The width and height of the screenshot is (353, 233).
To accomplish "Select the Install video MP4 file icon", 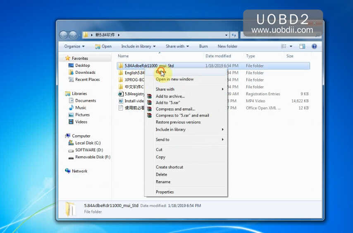I will [121, 101].
